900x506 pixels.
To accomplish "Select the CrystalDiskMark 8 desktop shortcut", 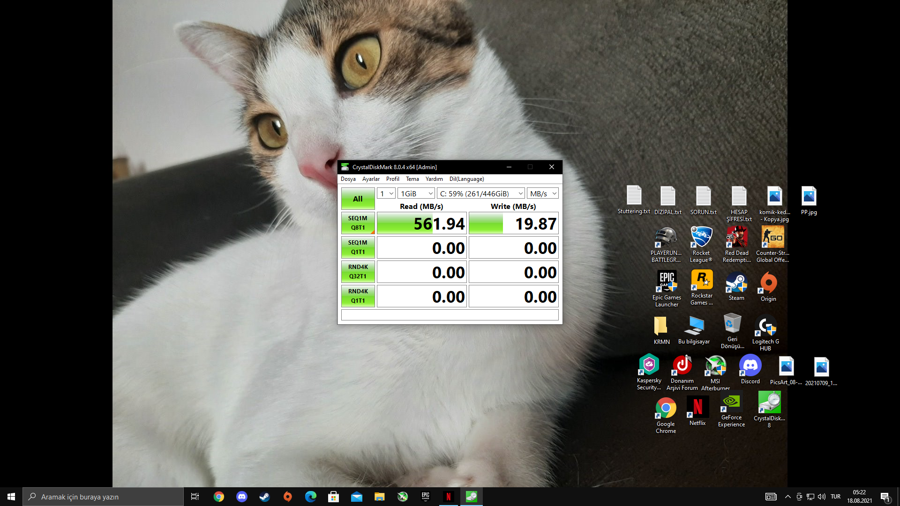I will [769, 410].
